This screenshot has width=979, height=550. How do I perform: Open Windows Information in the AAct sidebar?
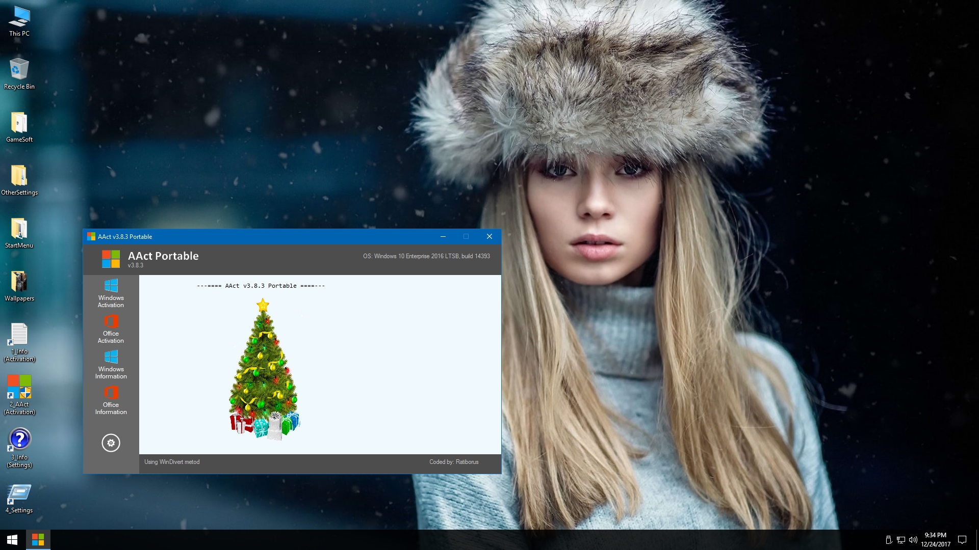(x=111, y=365)
